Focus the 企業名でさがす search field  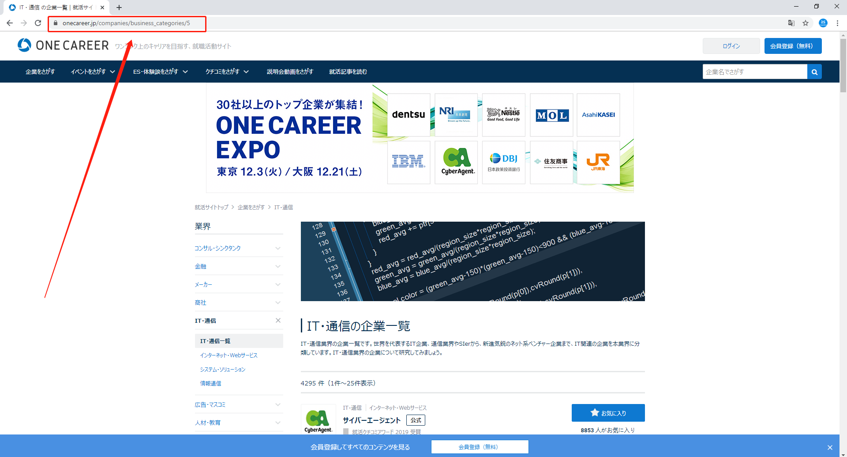pyautogui.click(x=755, y=72)
